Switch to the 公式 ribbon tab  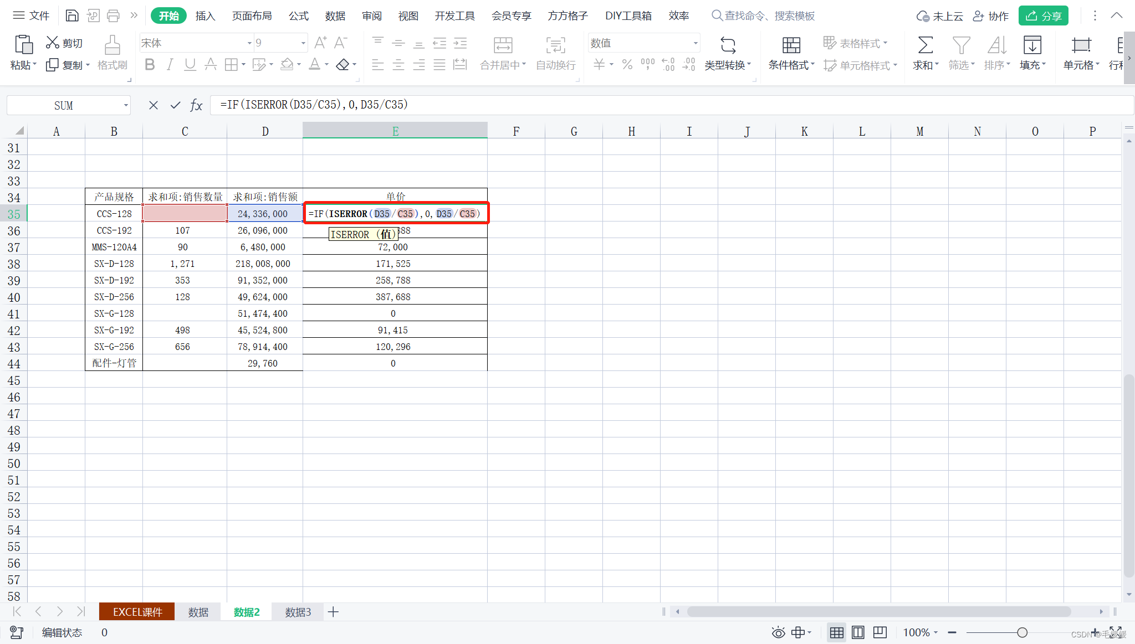pos(299,16)
